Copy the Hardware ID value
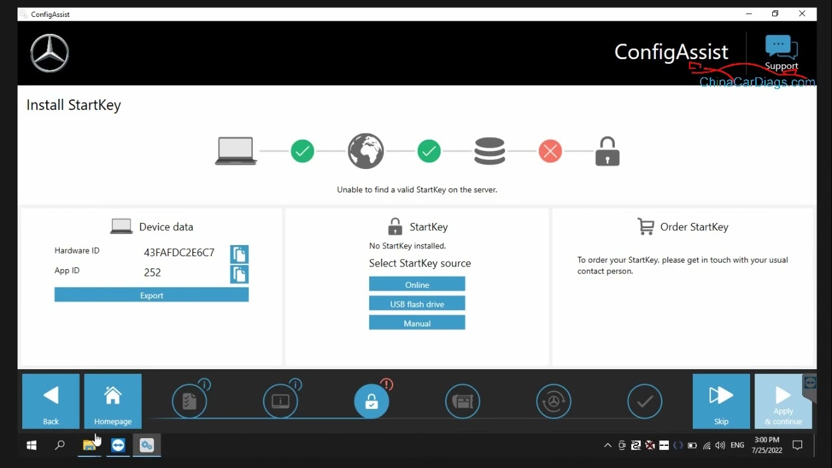This screenshot has height=468, width=832. coord(239,254)
